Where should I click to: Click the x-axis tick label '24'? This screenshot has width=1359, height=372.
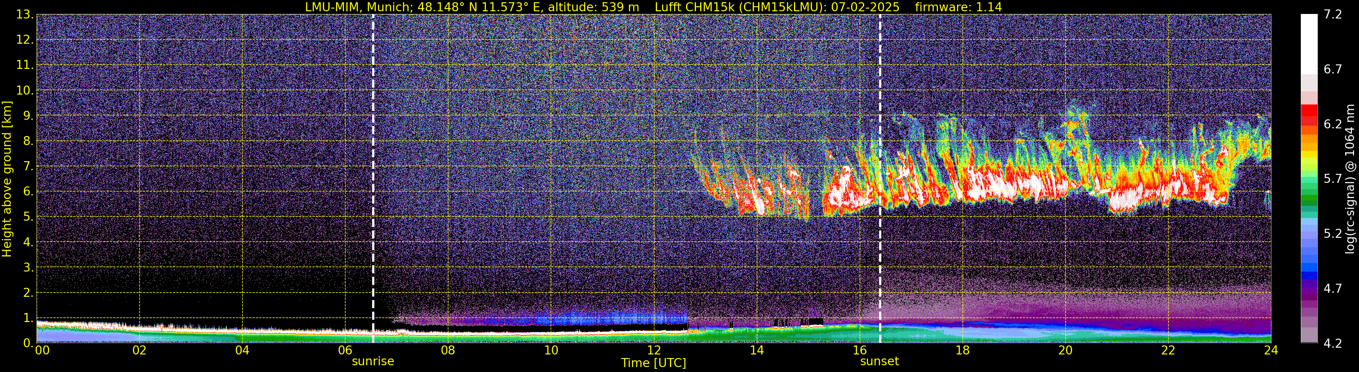1271,350
